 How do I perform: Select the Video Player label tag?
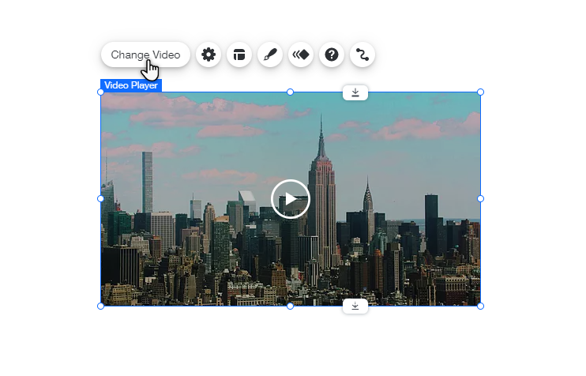(x=131, y=85)
